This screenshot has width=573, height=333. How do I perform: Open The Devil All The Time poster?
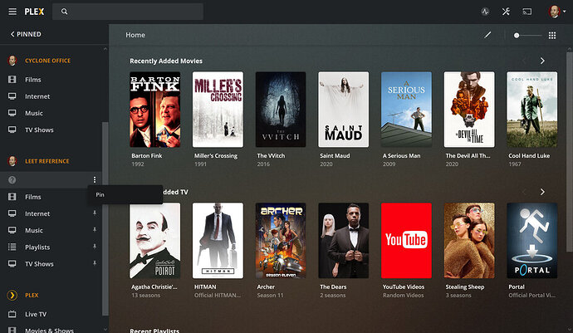tap(469, 110)
